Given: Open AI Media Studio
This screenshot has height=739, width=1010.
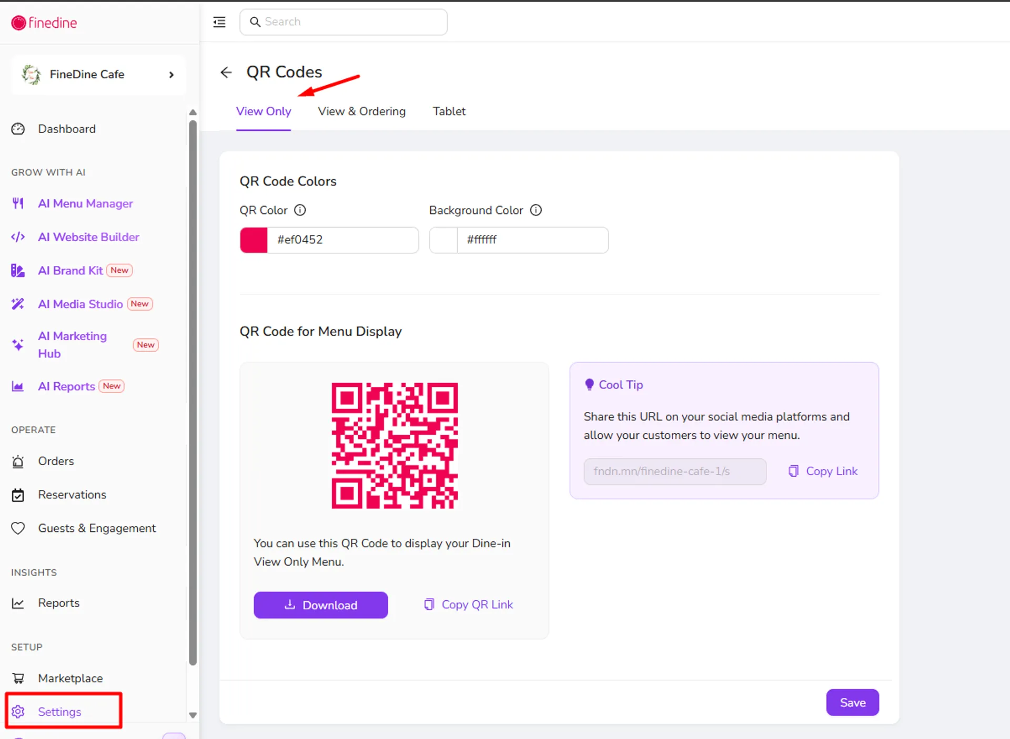Looking at the screenshot, I should point(80,304).
